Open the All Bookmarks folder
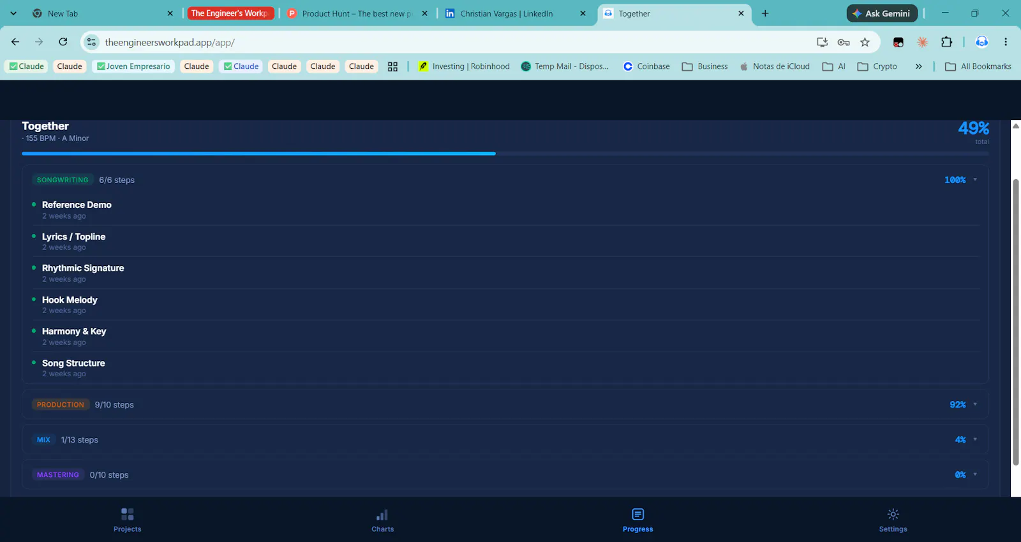 978,66
